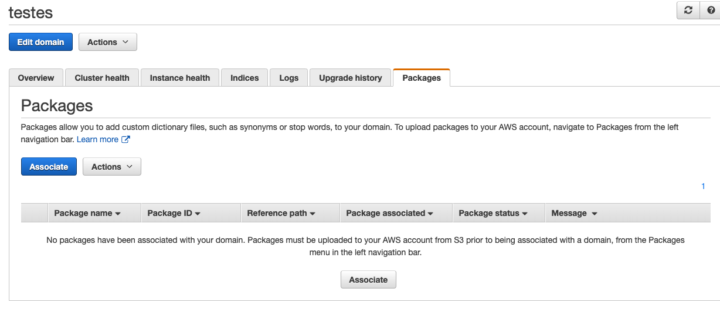This screenshot has height=309, width=720.
Task: Open the domain Actions dropdown
Action: click(108, 42)
